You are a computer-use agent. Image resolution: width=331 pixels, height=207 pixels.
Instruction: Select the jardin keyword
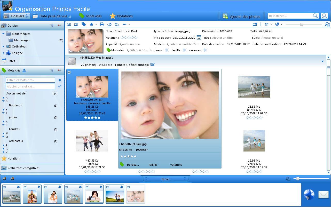click(x=13, y=117)
